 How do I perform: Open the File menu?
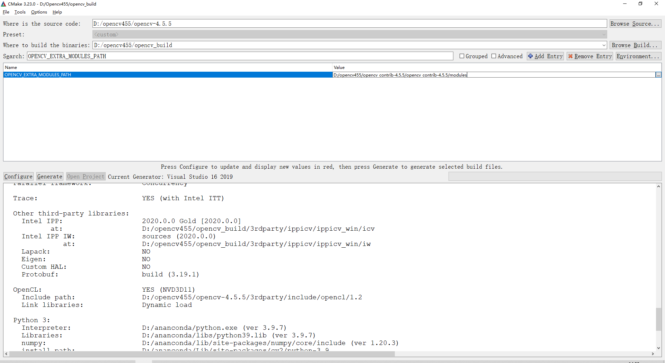(x=6, y=12)
